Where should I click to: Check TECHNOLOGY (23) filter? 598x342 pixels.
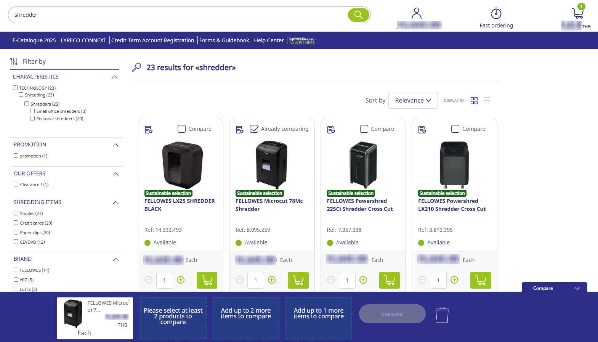tap(15, 88)
